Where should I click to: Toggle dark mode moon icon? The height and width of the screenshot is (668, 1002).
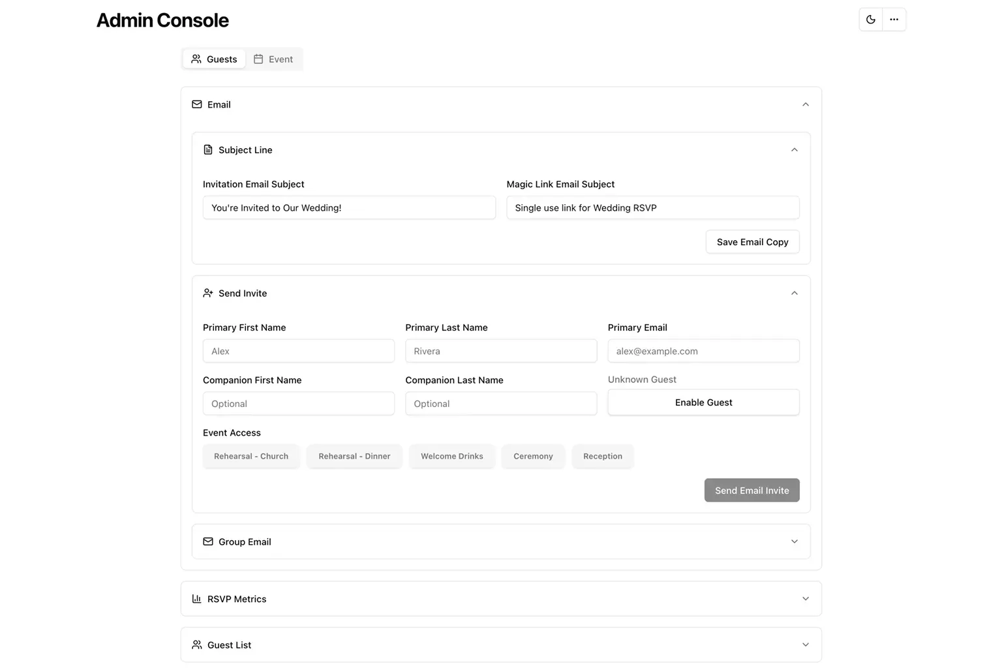click(870, 20)
